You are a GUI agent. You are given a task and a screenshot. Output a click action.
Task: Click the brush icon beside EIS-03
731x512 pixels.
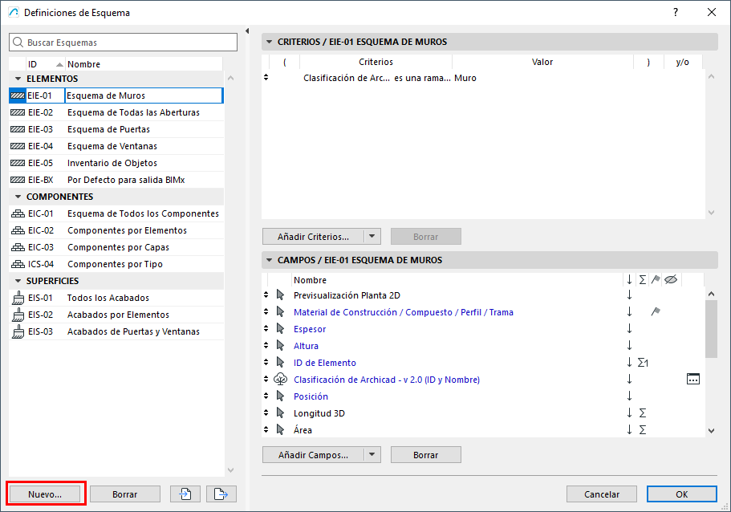(18, 331)
